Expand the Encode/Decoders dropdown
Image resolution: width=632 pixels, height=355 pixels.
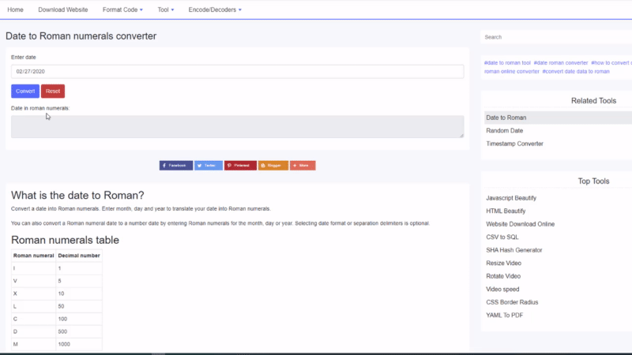(215, 9)
